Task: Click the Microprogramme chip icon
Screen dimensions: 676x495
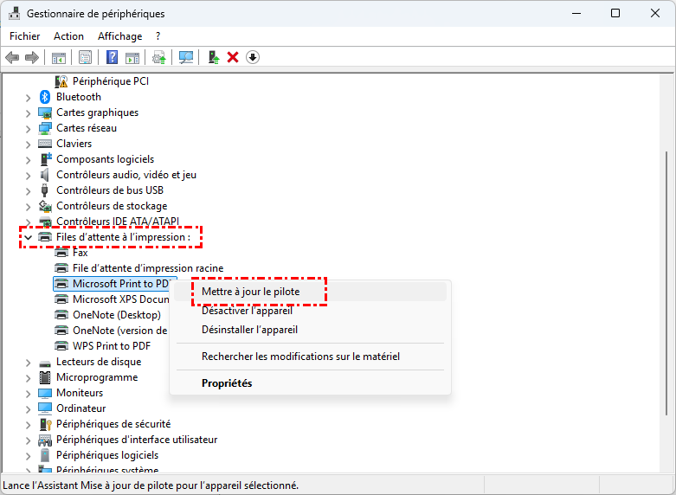Action: (x=45, y=377)
